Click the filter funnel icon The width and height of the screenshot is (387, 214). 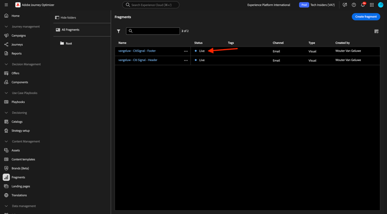coord(119,31)
